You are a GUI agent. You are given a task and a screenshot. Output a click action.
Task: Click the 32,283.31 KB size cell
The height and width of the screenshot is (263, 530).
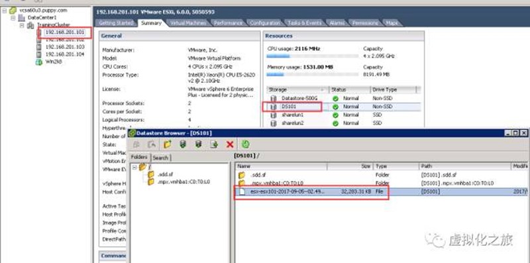pos(356,191)
